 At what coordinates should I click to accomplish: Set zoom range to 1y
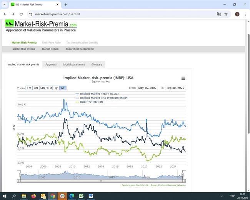[x=56, y=88]
